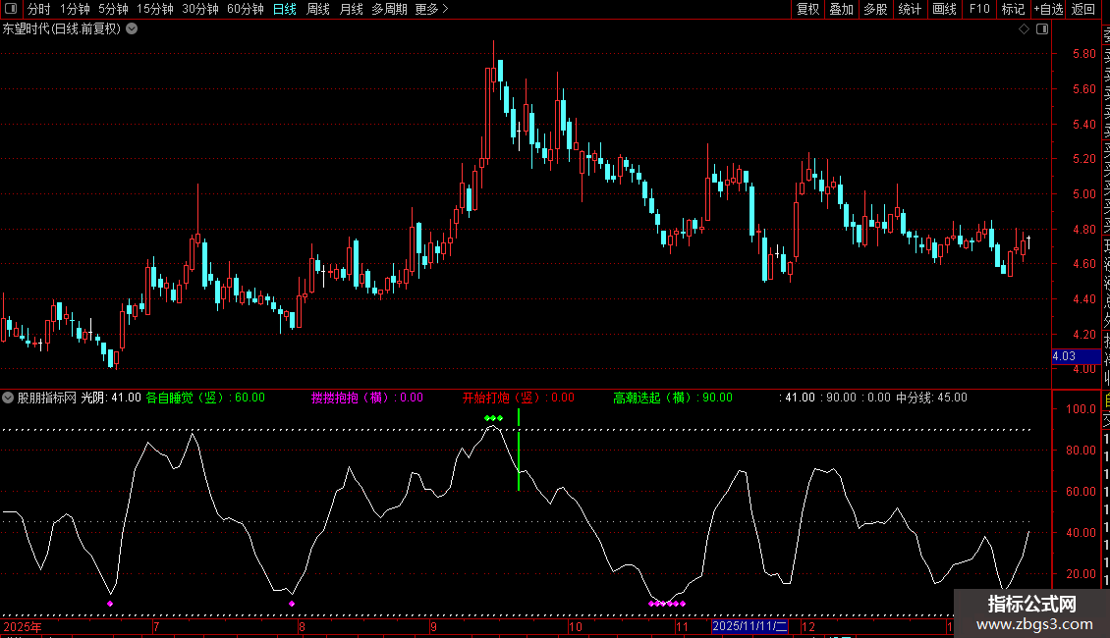The height and width of the screenshot is (638, 1110).
Task: Click the diamond icon at chart top right
Action: (x=1024, y=29)
